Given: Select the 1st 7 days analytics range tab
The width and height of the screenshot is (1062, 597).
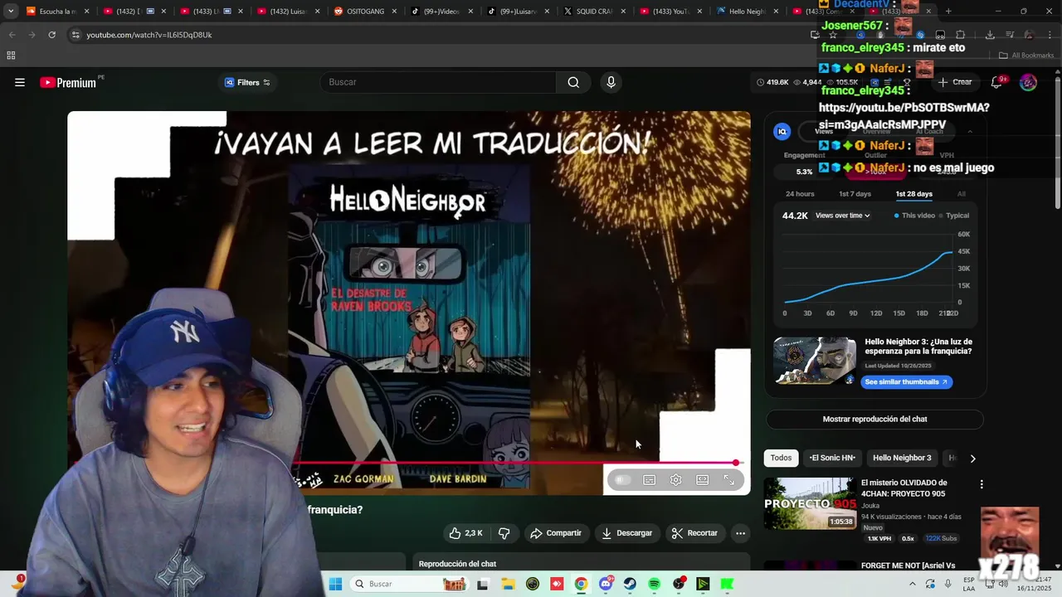Looking at the screenshot, I should (855, 194).
